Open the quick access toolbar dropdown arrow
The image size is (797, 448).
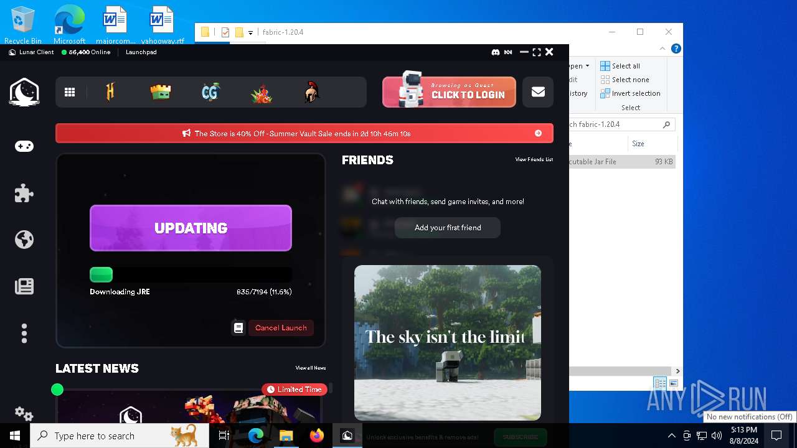(250, 32)
